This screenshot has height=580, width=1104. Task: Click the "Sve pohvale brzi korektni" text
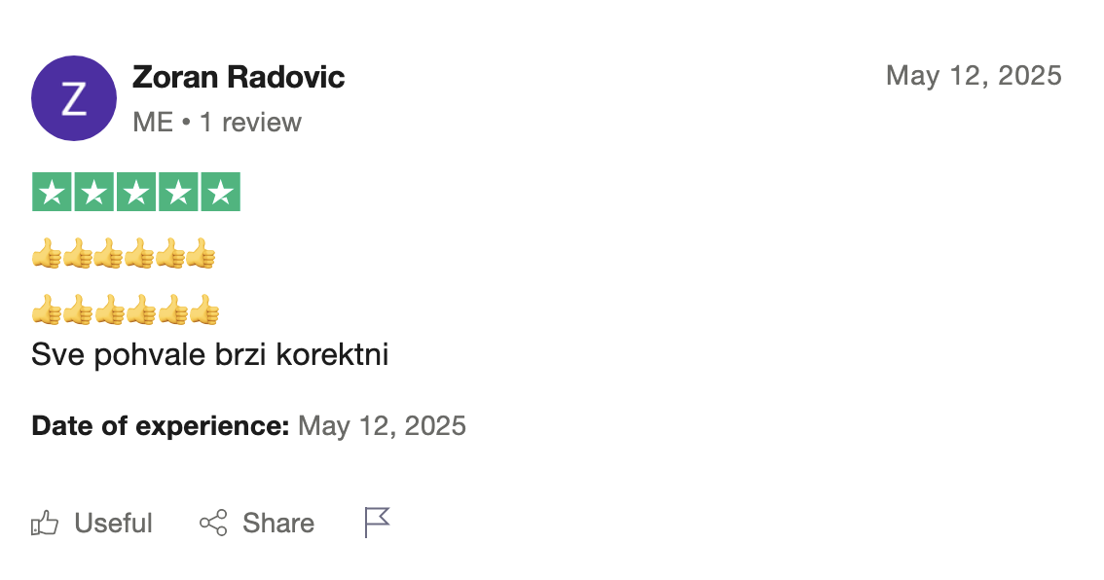coord(210,355)
